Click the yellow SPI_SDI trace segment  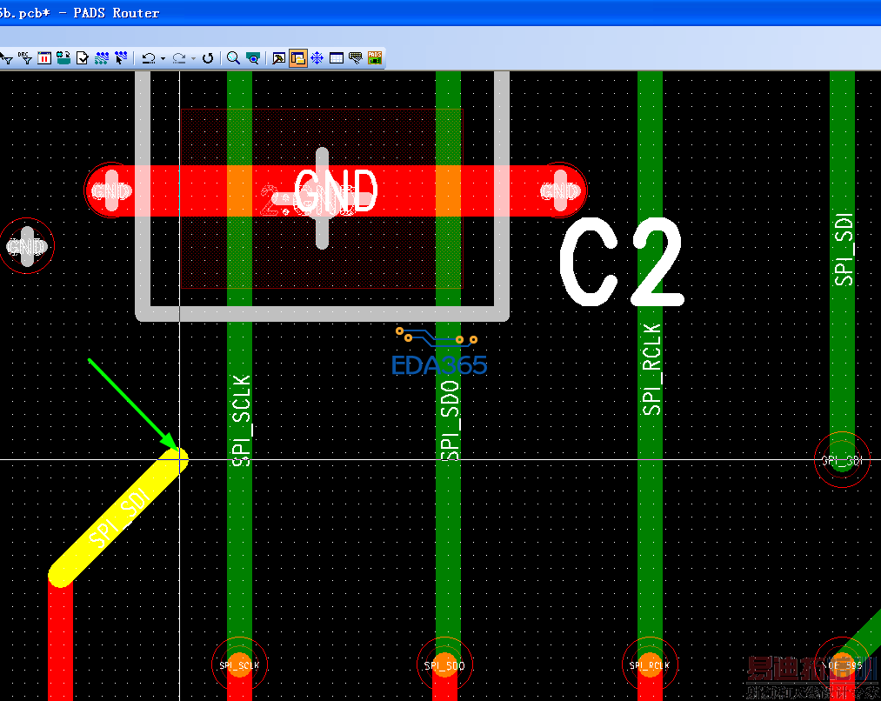click(118, 517)
